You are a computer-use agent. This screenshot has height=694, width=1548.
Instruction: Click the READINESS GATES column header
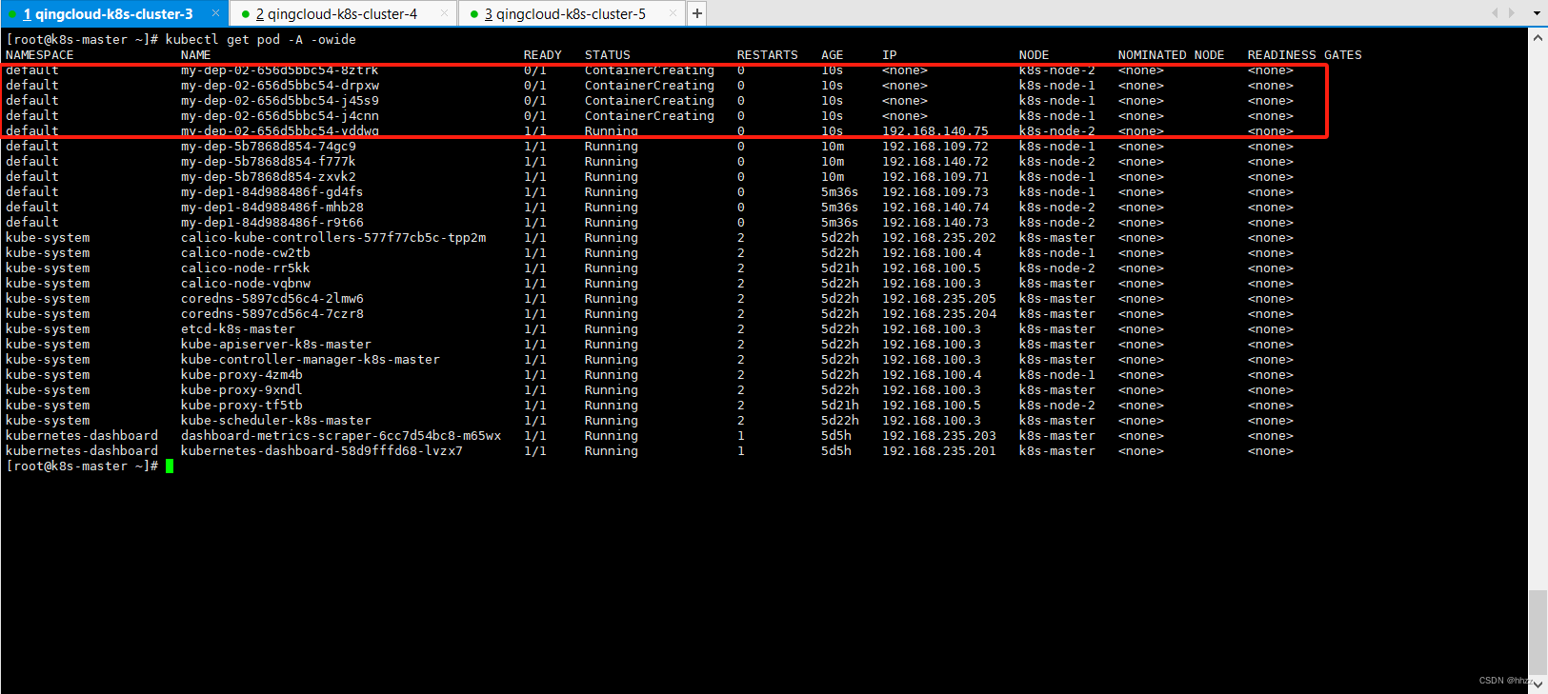pyautogui.click(x=1305, y=55)
